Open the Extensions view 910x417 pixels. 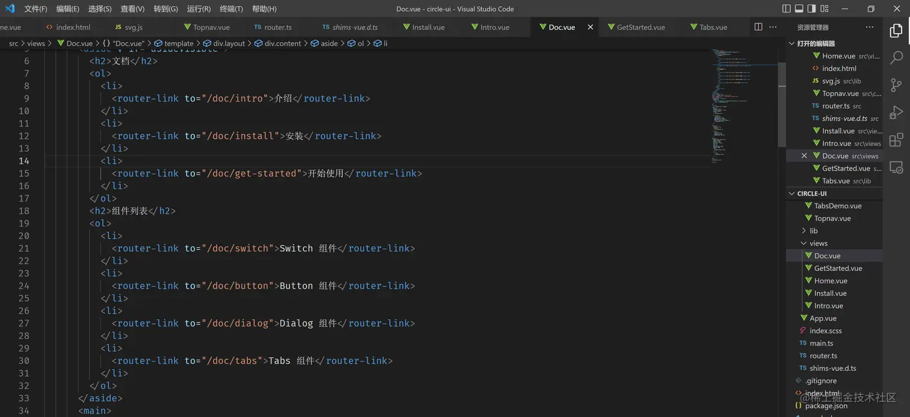tap(896, 140)
